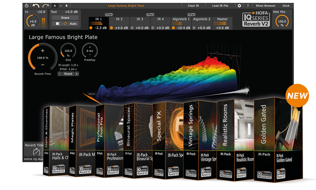The height and width of the screenshot is (190, 316).
Task: Toggle Auto mode in Test section
Action: 73,23
